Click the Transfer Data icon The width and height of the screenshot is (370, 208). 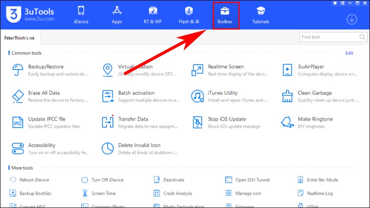[x=108, y=122]
